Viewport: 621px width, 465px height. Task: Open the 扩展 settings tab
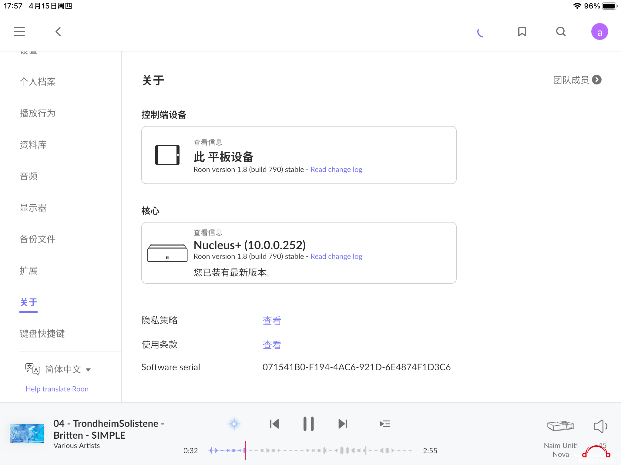point(29,271)
